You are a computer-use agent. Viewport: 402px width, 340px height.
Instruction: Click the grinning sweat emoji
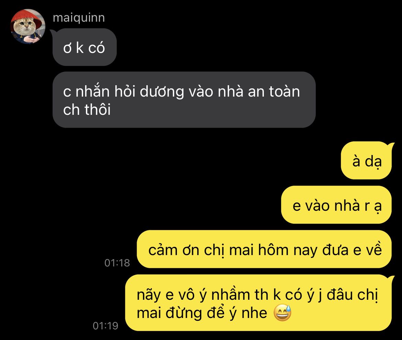click(x=282, y=313)
